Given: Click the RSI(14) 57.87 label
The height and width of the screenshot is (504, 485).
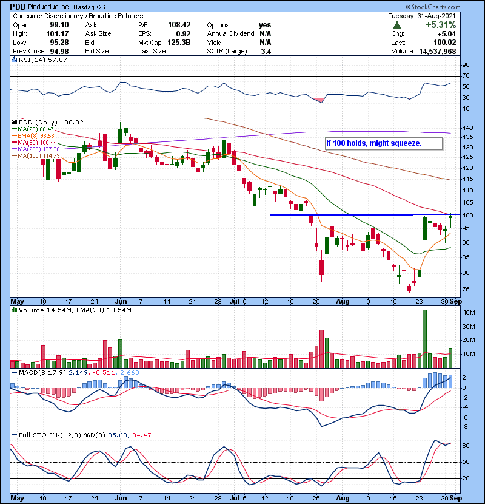Looking at the screenshot, I should [43, 60].
